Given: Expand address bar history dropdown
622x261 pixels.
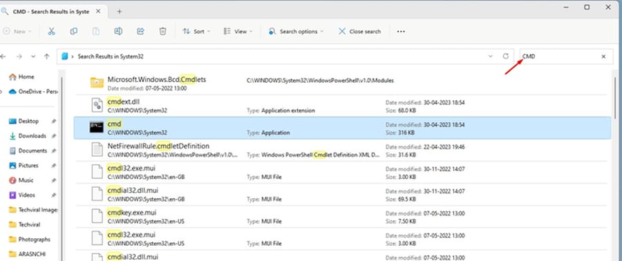Looking at the screenshot, I should point(491,57).
